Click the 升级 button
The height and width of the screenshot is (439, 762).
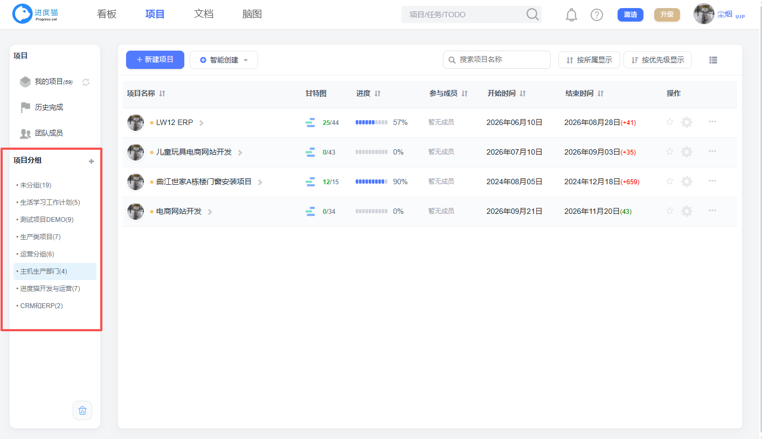(x=667, y=15)
